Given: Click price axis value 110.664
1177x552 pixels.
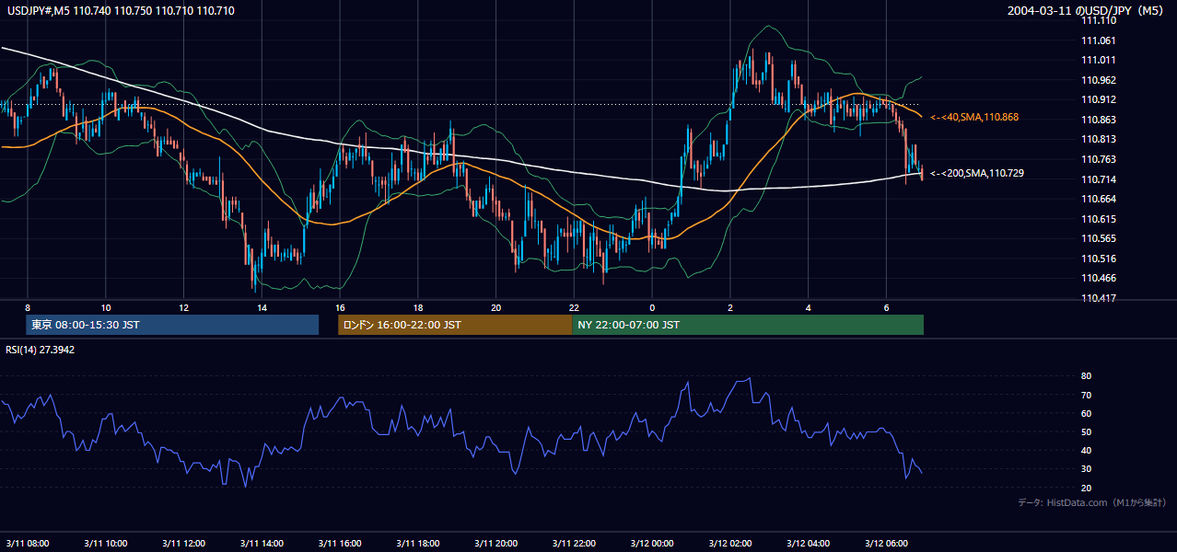Looking at the screenshot, I should [x=1098, y=199].
